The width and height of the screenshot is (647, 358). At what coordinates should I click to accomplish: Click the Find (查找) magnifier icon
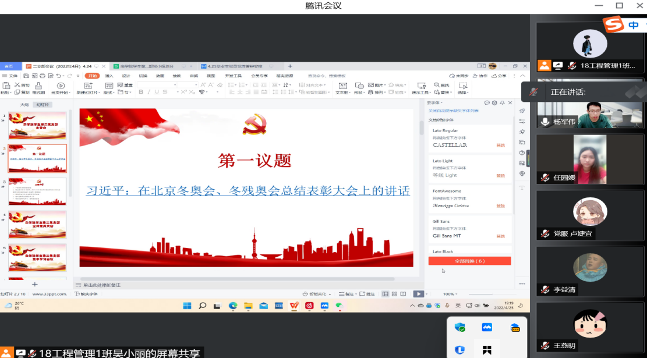[437, 85]
